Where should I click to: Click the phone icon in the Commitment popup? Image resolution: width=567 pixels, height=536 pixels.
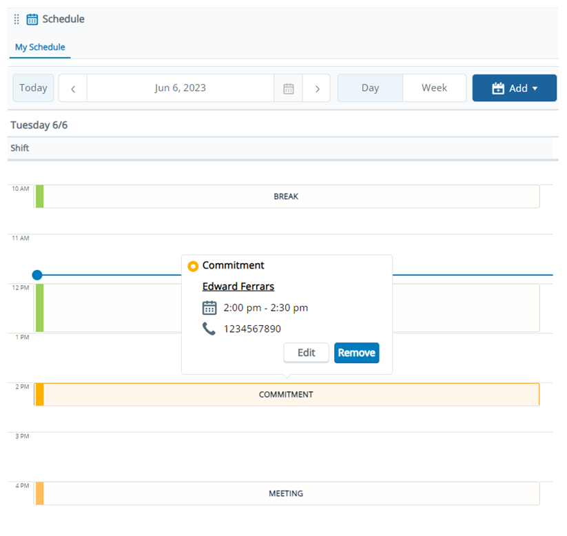click(209, 329)
